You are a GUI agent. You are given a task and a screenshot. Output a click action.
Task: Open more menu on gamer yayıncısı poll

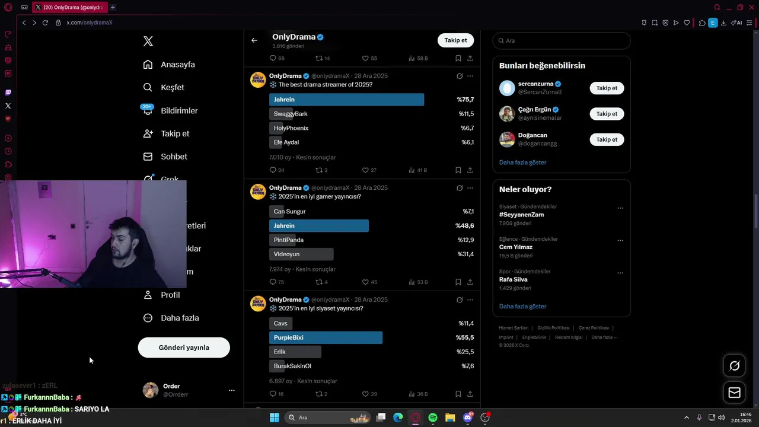tap(470, 188)
